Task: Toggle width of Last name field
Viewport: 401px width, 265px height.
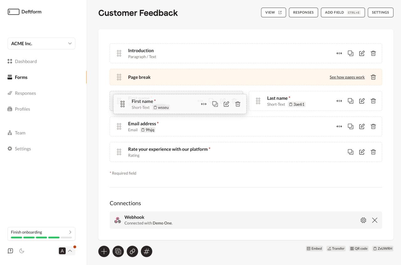Action: click(x=339, y=101)
